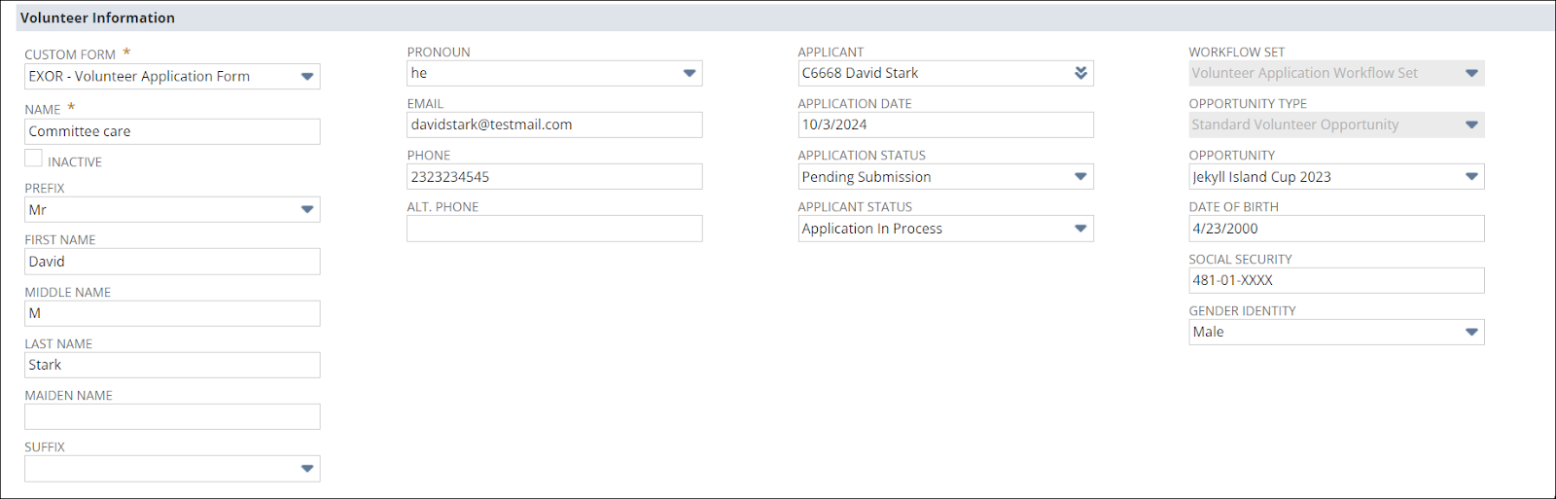Expand the Prefix dropdown showing Mr
The width and height of the screenshot is (1556, 499).
307,210
